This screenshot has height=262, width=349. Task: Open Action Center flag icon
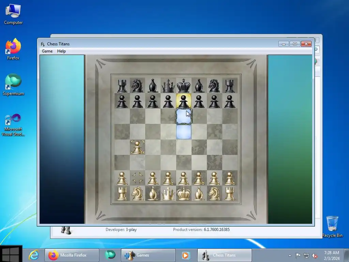pos(298,255)
